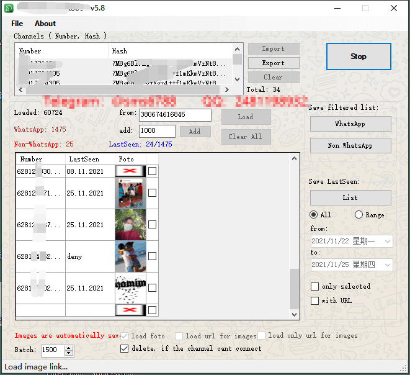Click the Load button
The image size is (410, 375).
(246, 117)
